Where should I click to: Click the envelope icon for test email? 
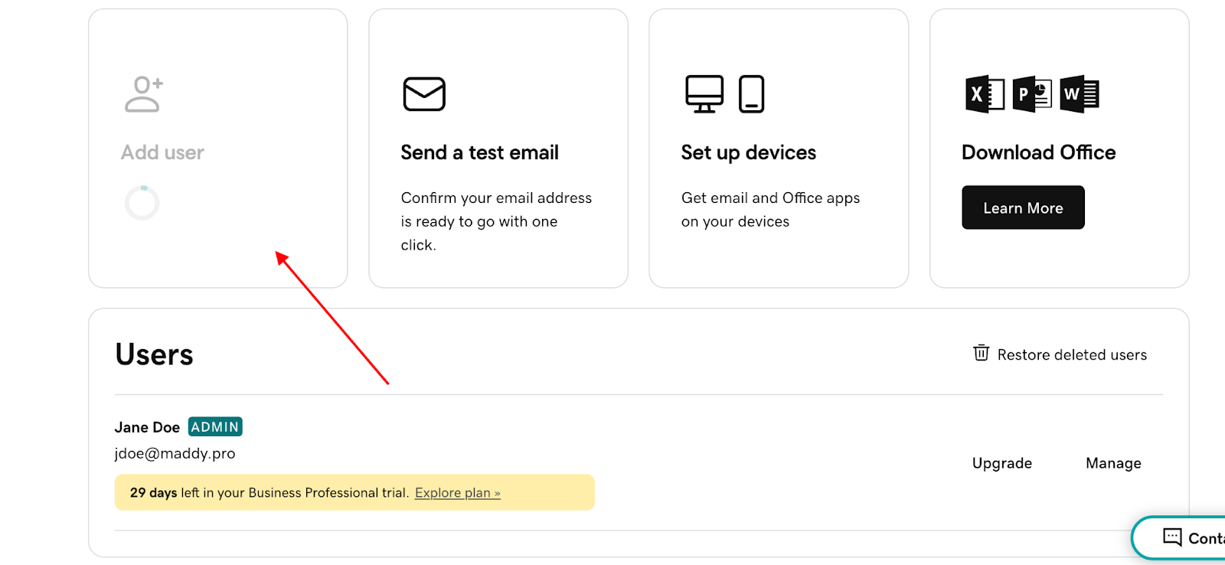pos(424,94)
